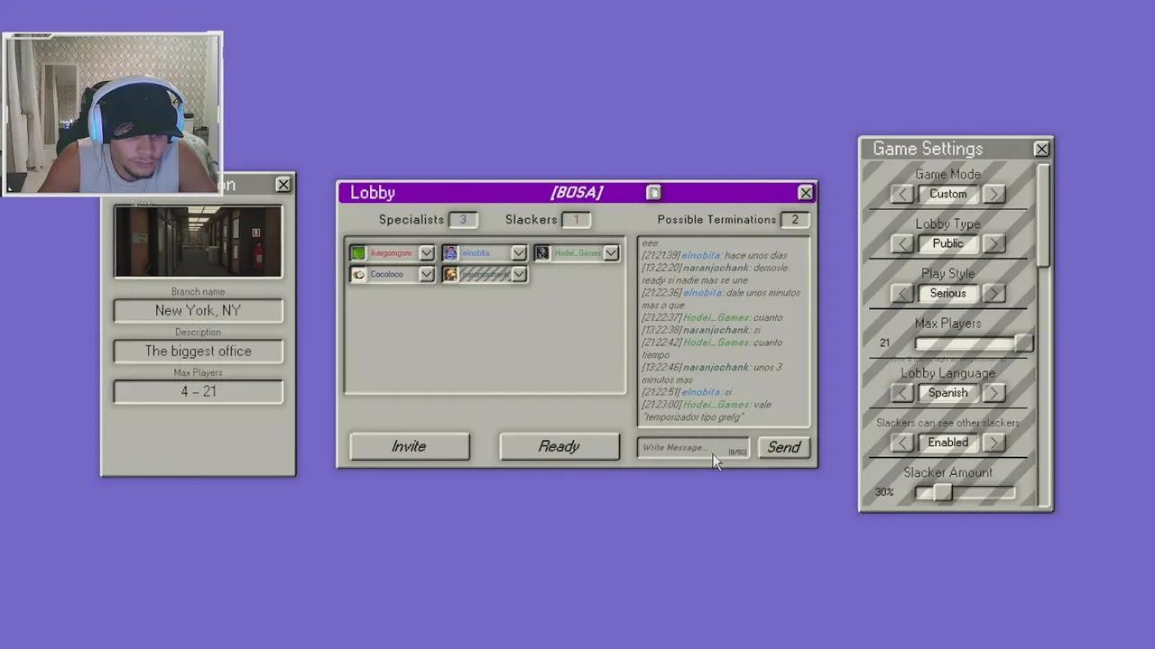Click ikergomgom's green avatar icon
Image resolution: width=1155 pixels, height=649 pixels.
coord(358,253)
